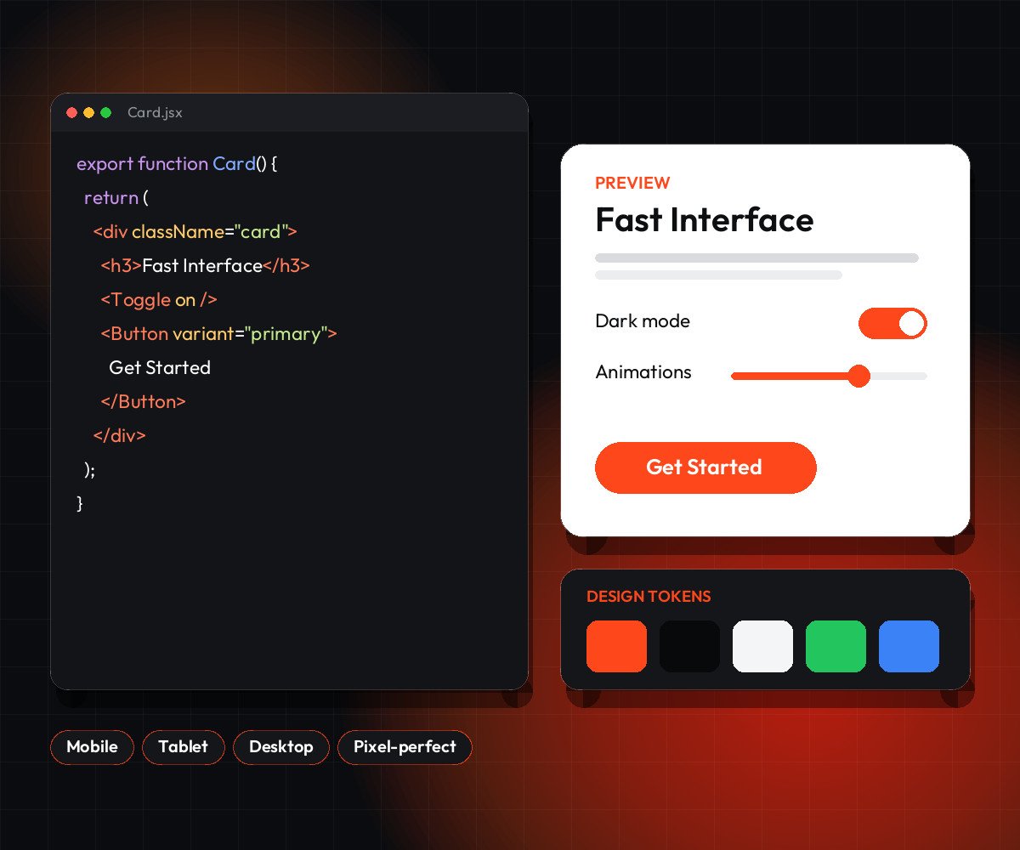The height and width of the screenshot is (850, 1020).
Task: Click the Button variant="primary" code line
Action: point(218,333)
